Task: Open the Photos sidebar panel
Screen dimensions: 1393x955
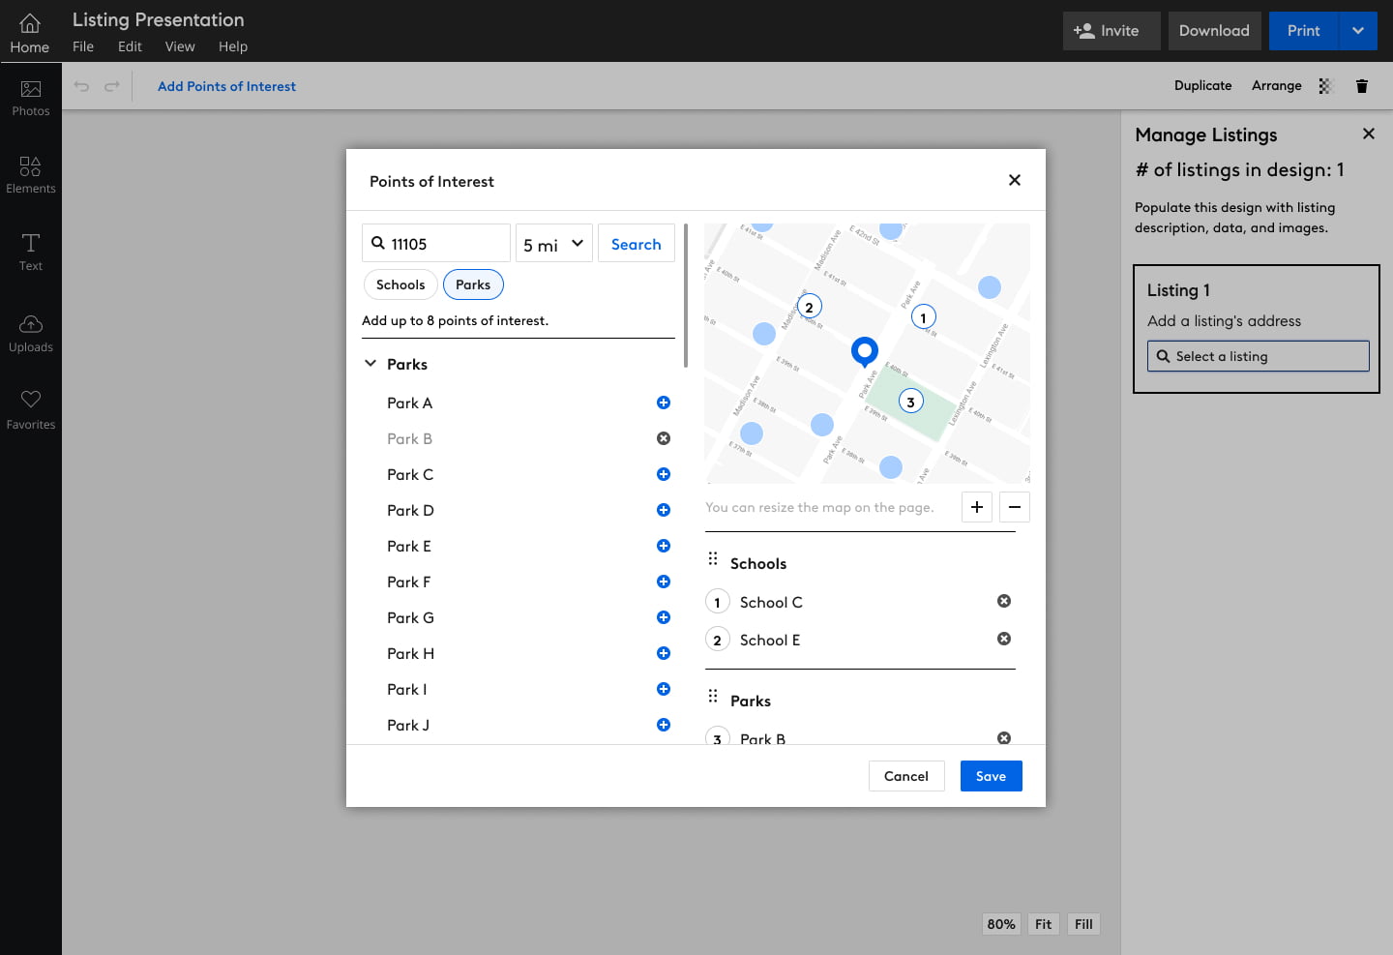Action: pos(31,98)
